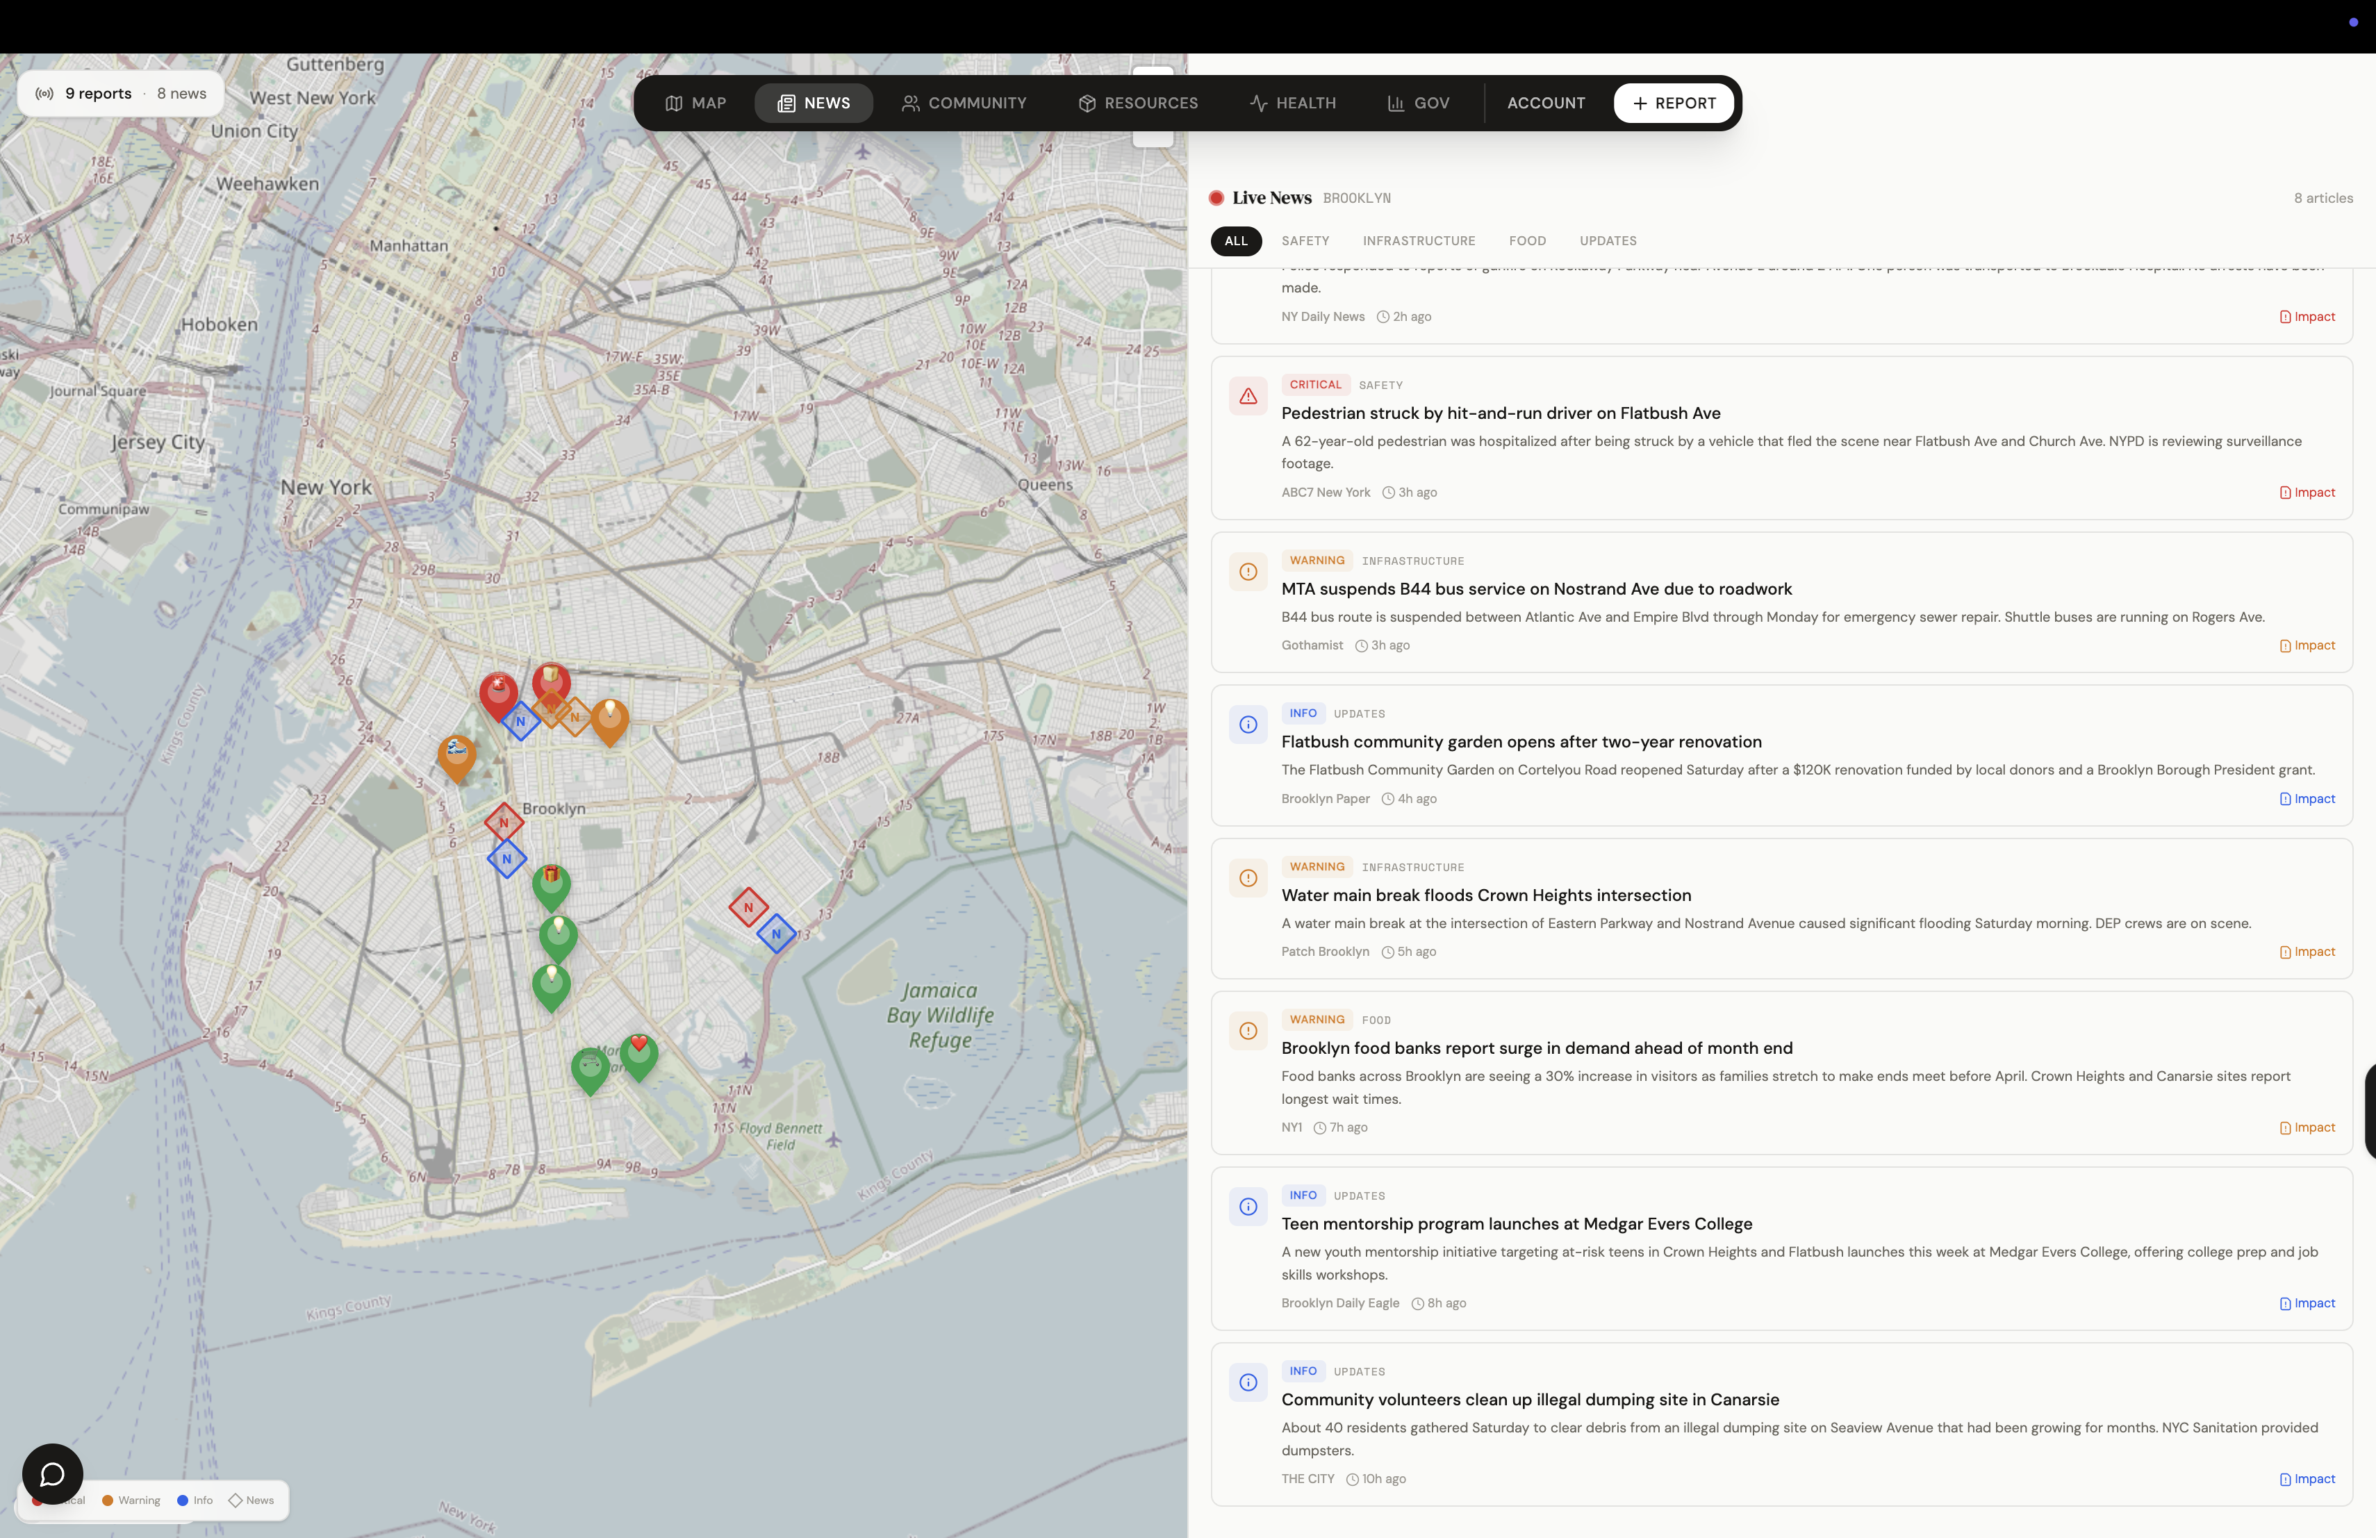Click the orange warning icon on B44 bus article
2376x1538 pixels.
(1248, 572)
